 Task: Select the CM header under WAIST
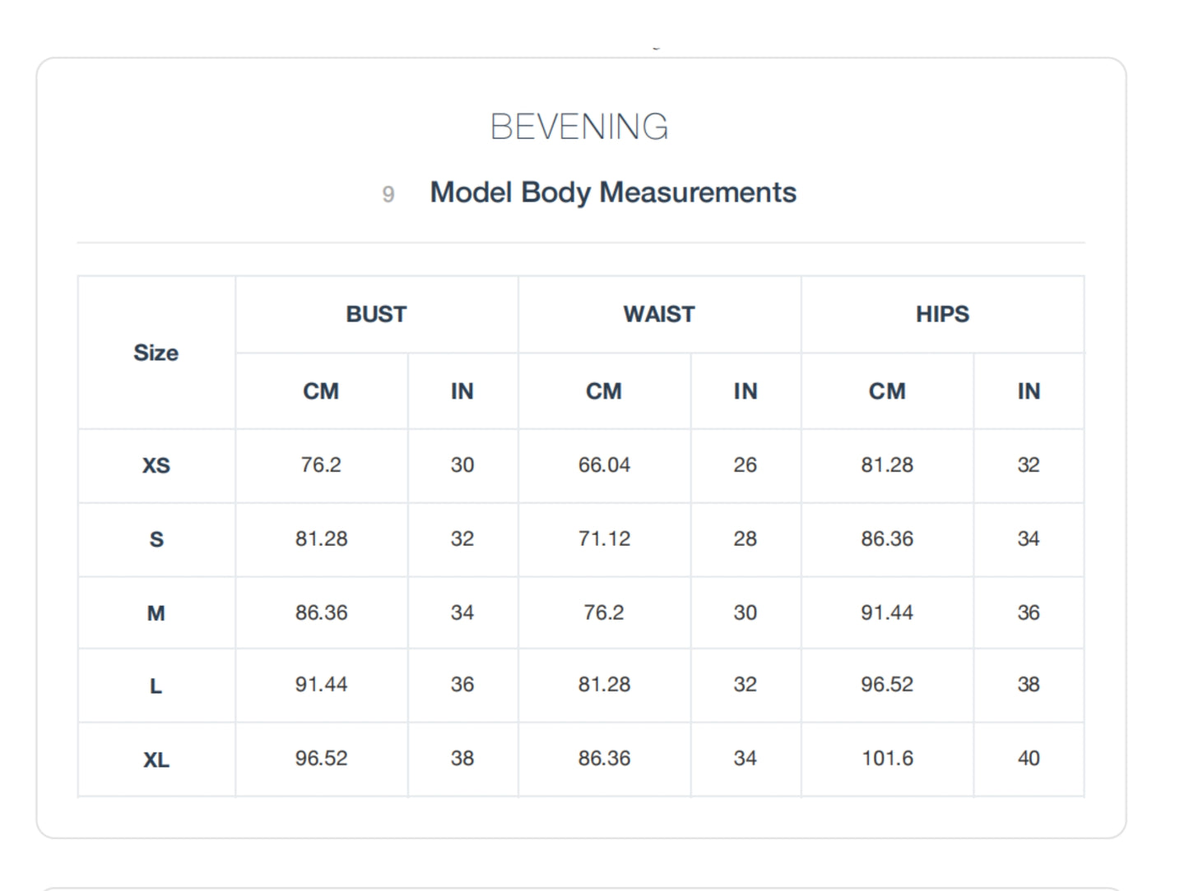click(604, 391)
